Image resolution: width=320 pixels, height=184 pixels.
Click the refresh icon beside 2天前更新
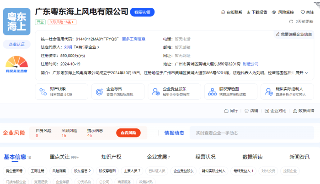pyautogui.click(x=291, y=21)
